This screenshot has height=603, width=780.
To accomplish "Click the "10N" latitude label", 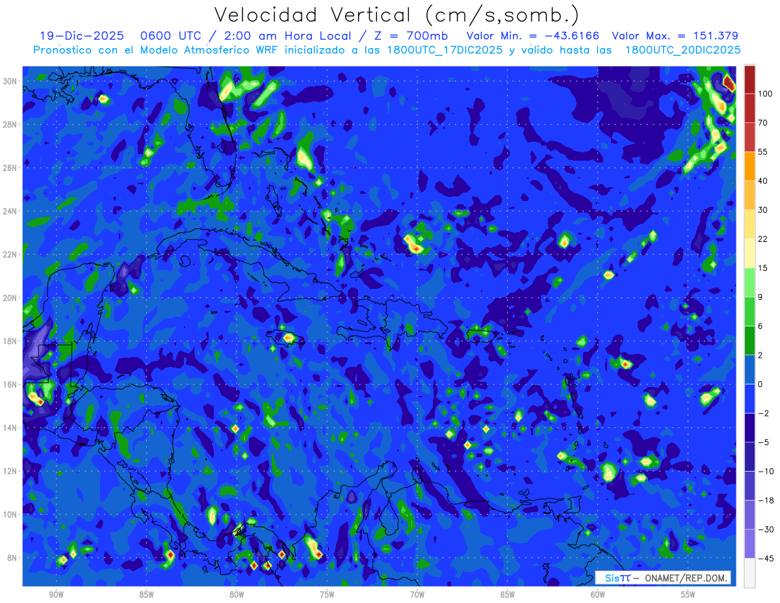I will pos(11,515).
